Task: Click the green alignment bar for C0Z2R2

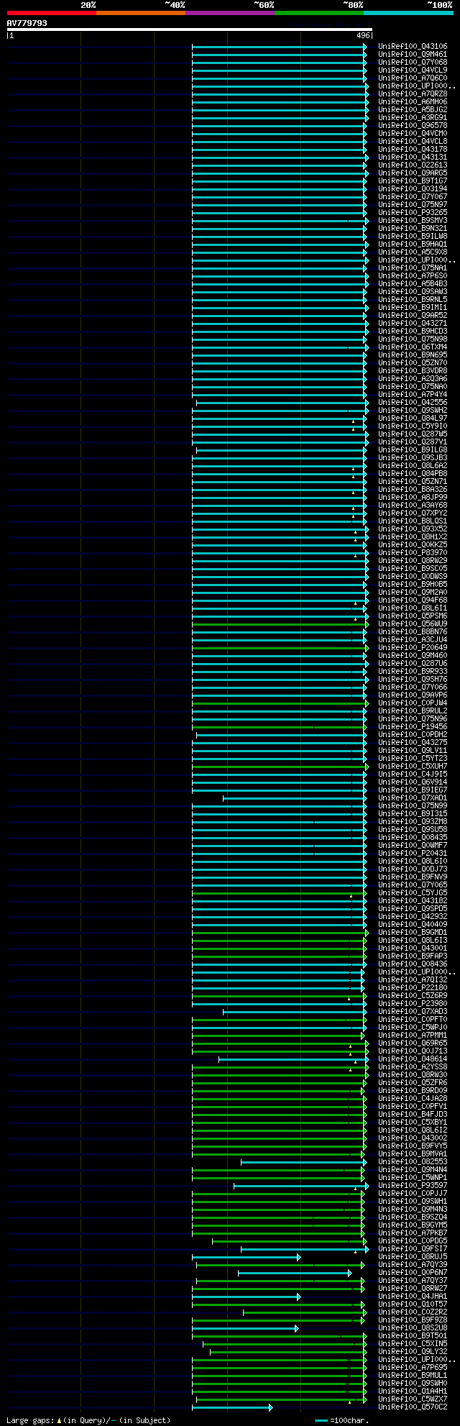Action: (304, 1312)
